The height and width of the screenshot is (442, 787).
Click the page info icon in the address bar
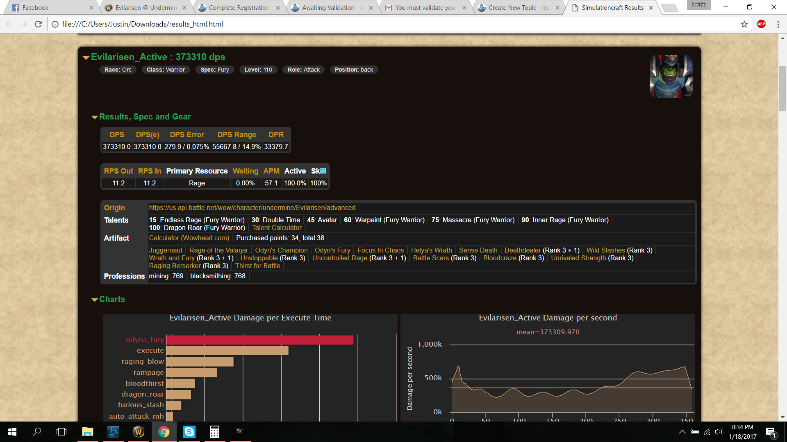click(x=55, y=24)
